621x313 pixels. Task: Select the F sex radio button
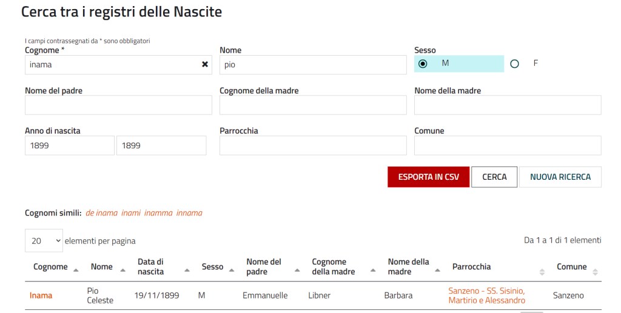point(515,64)
